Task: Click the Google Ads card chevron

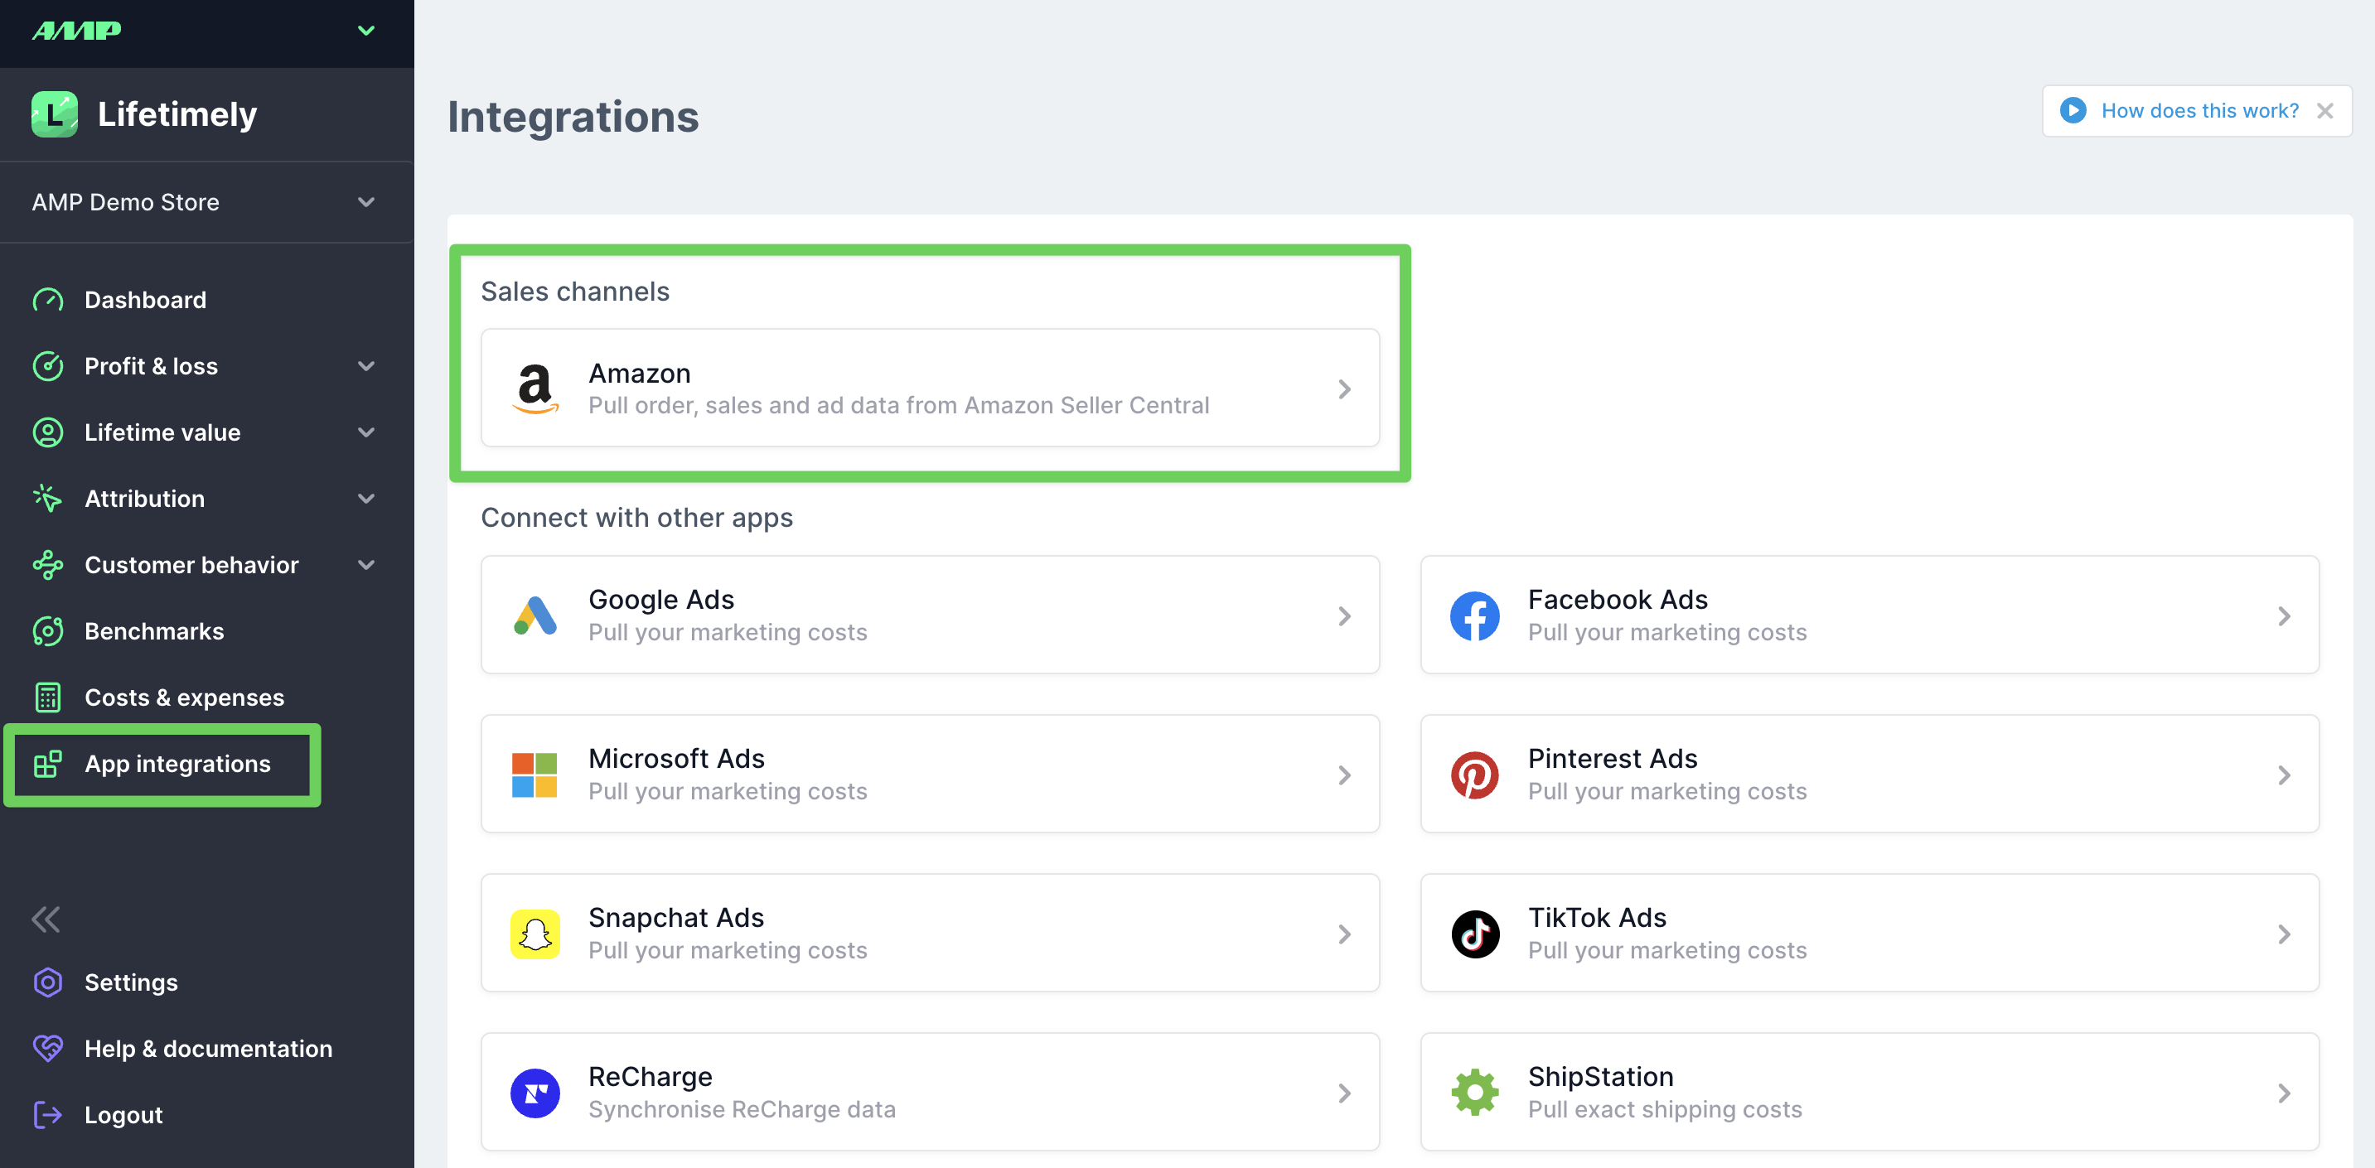Action: point(1344,615)
